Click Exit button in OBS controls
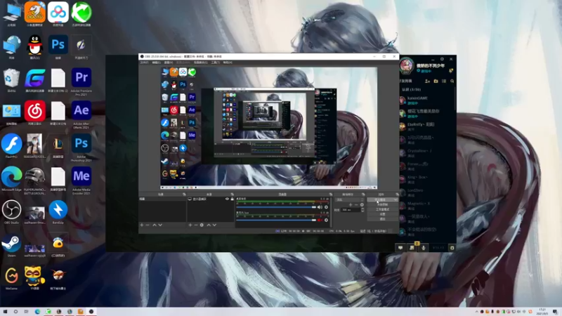This screenshot has width=562, height=316. pyautogui.click(x=382, y=218)
